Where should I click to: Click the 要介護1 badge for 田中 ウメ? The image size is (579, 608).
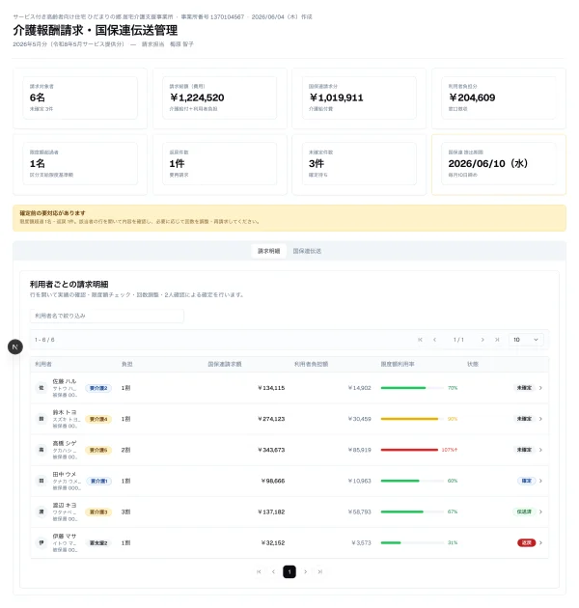(x=98, y=481)
